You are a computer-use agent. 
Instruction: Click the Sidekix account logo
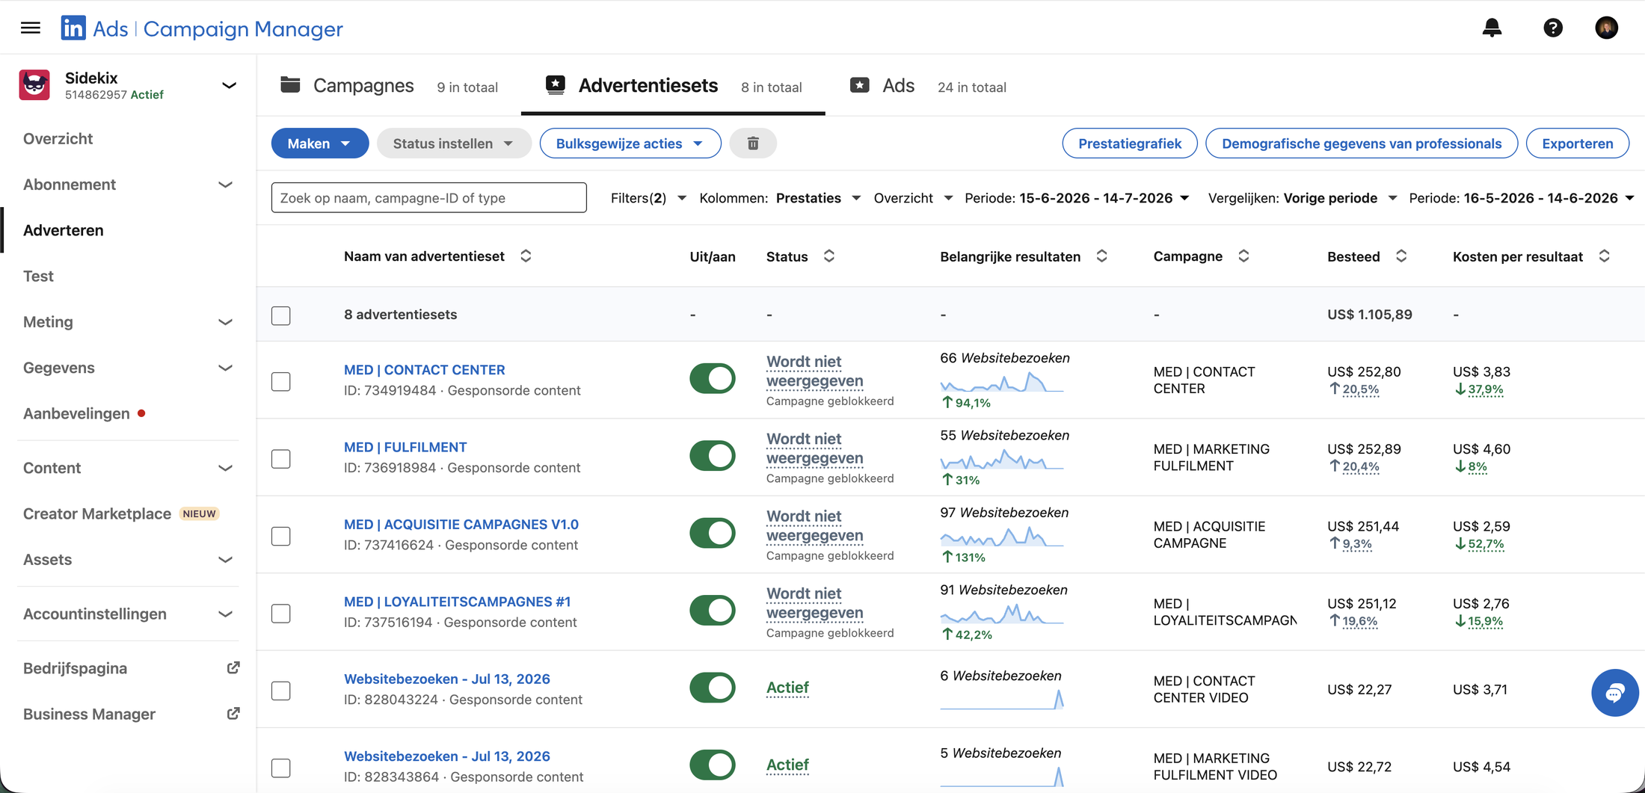(x=34, y=85)
